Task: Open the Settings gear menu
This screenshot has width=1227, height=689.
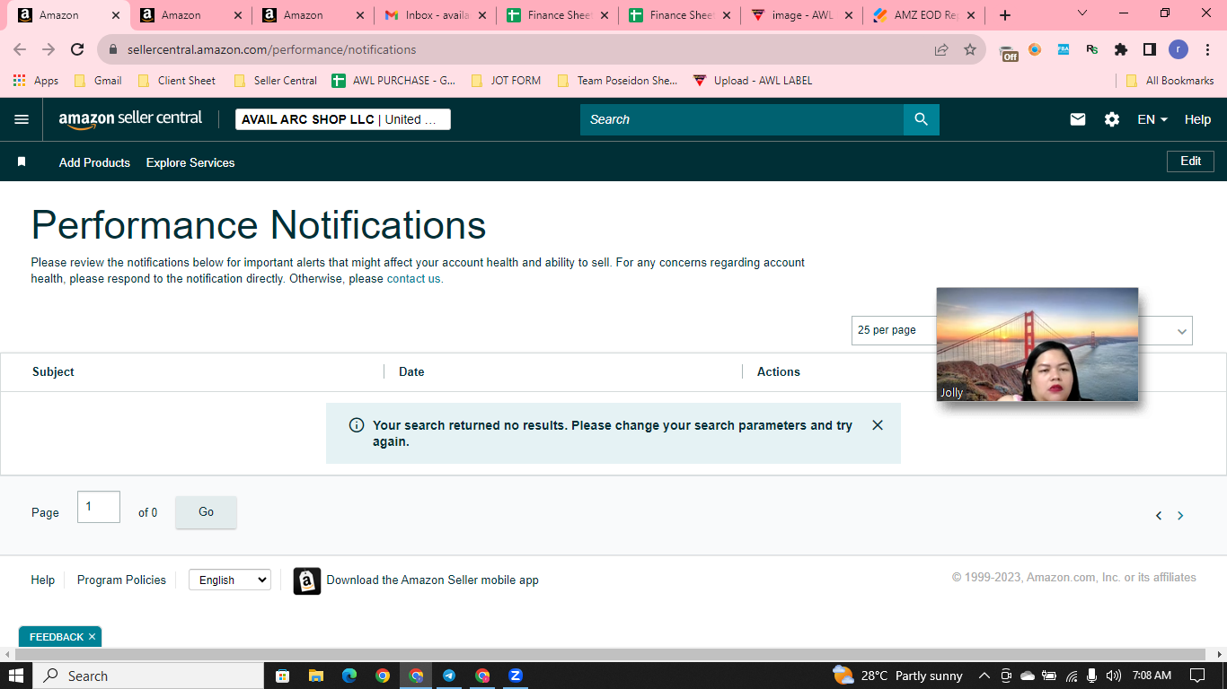Action: [1112, 119]
